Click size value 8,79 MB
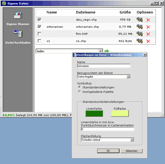 pyautogui.click(x=125, y=27)
